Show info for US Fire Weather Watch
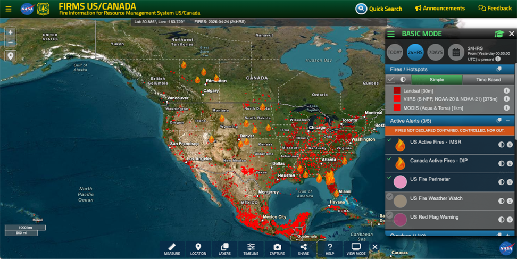This screenshot has width=517, height=259. [510, 201]
